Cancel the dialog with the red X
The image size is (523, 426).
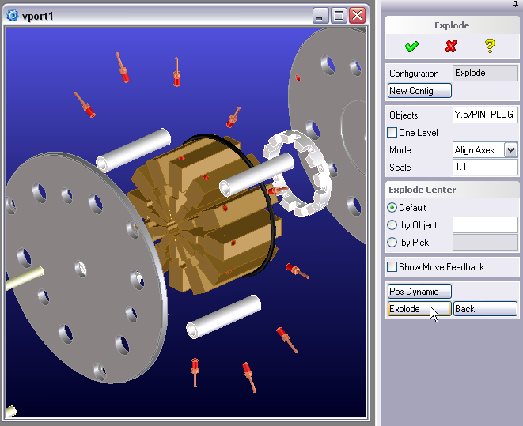(451, 47)
